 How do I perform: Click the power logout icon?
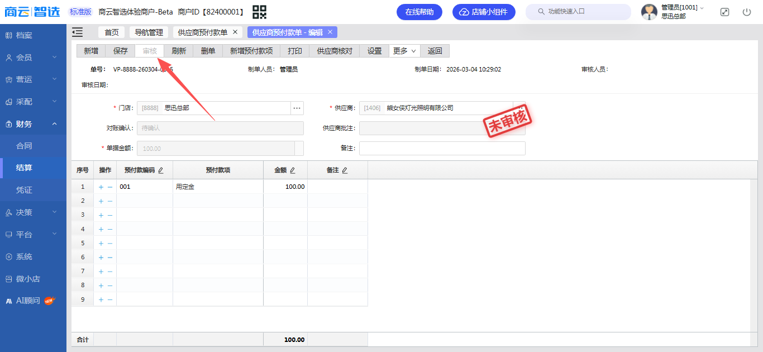pyautogui.click(x=747, y=12)
